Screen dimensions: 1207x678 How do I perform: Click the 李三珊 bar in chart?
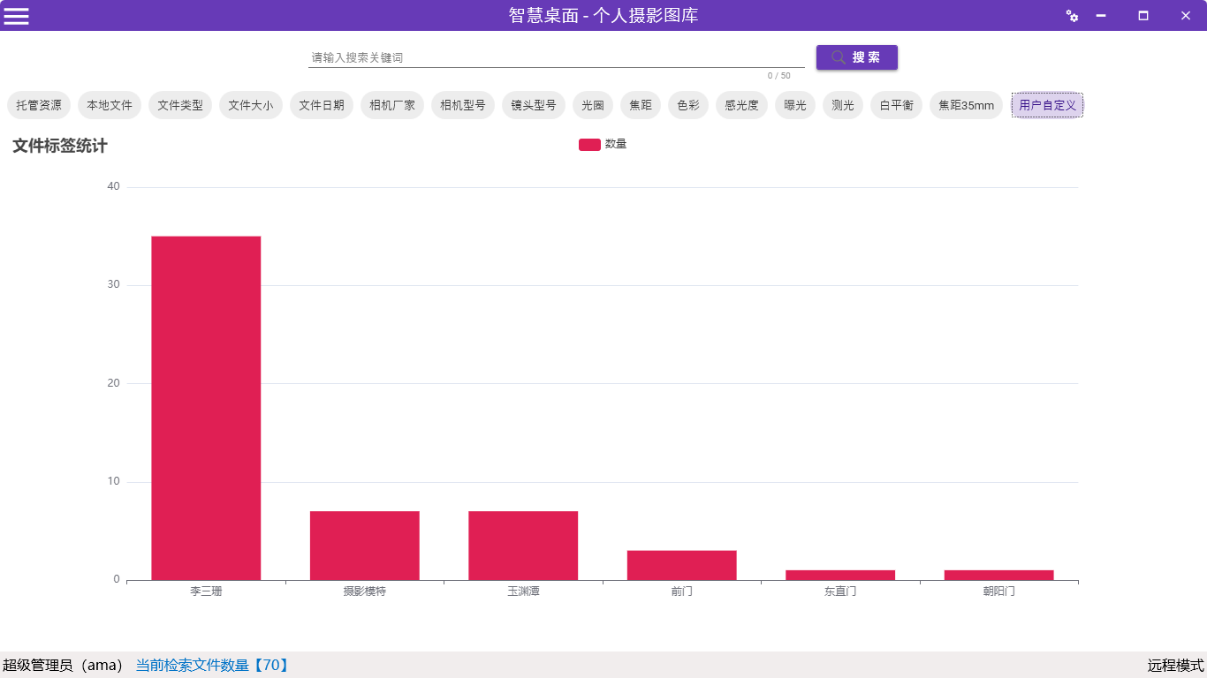coord(206,408)
